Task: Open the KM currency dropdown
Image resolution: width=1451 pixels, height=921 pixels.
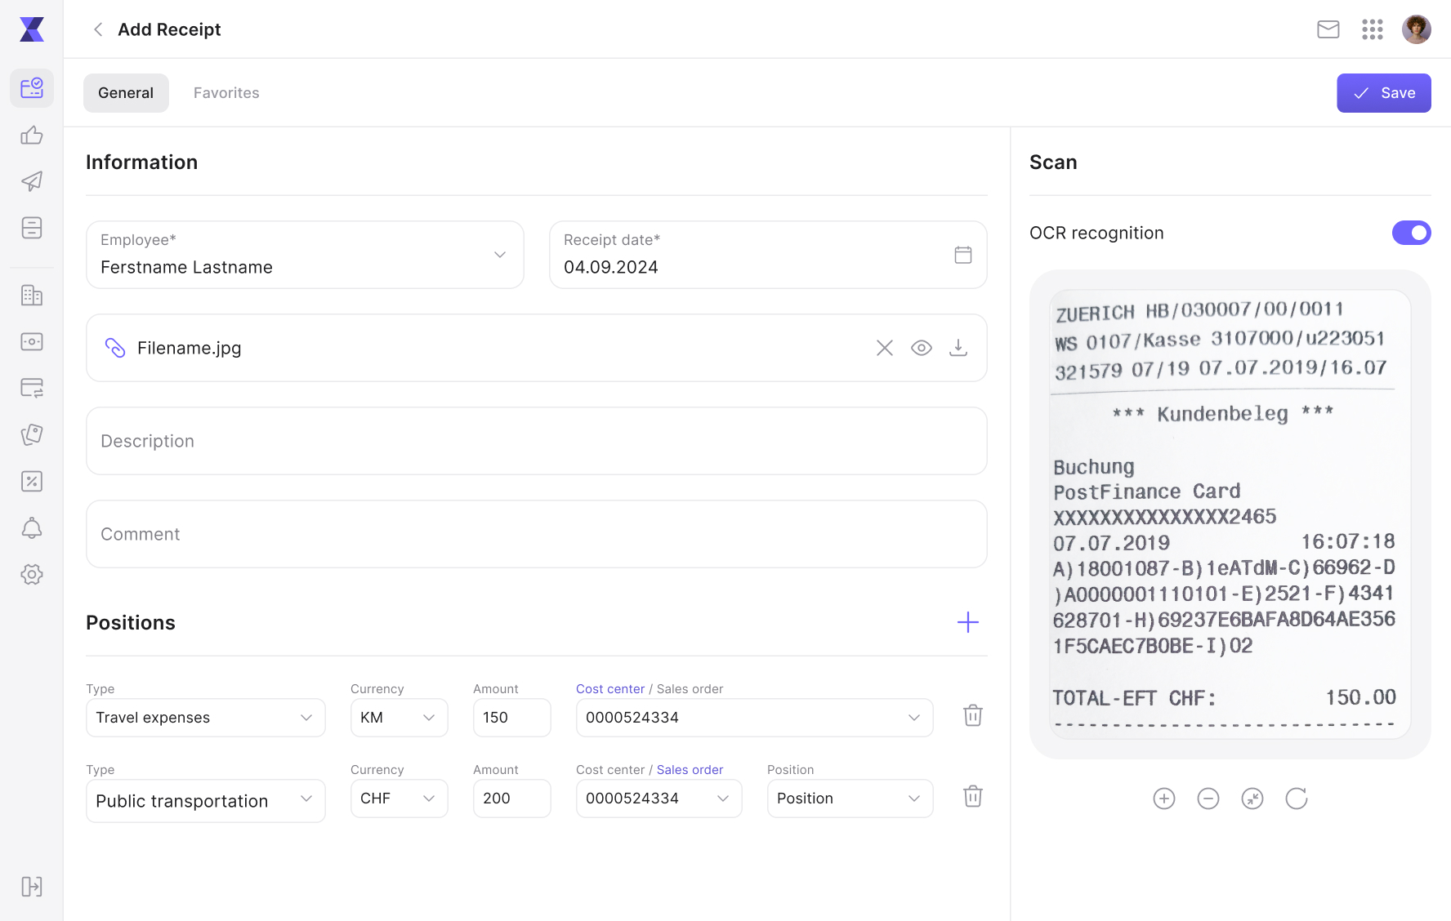Action: (x=399, y=717)
